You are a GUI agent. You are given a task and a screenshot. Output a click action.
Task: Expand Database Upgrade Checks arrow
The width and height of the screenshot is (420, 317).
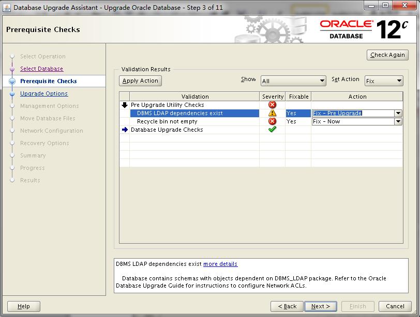pyautogui.click(x=125, y=130)
